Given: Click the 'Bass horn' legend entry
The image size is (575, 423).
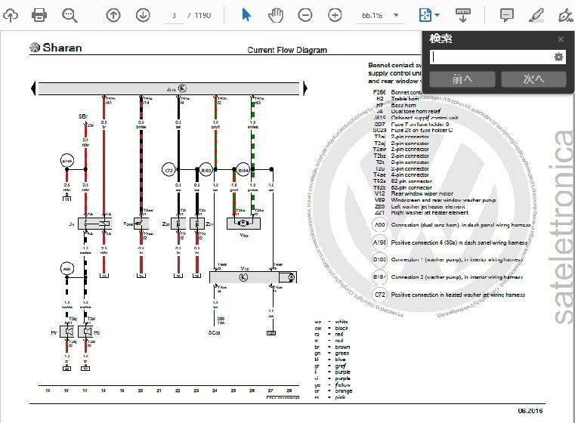Looking at the screenshot, I should pyautogui.click(x=403, y=105).
